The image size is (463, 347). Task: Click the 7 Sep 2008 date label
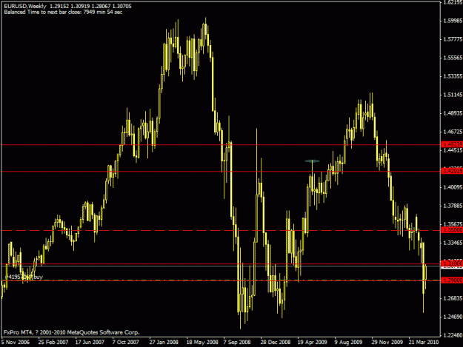[237, 342]
